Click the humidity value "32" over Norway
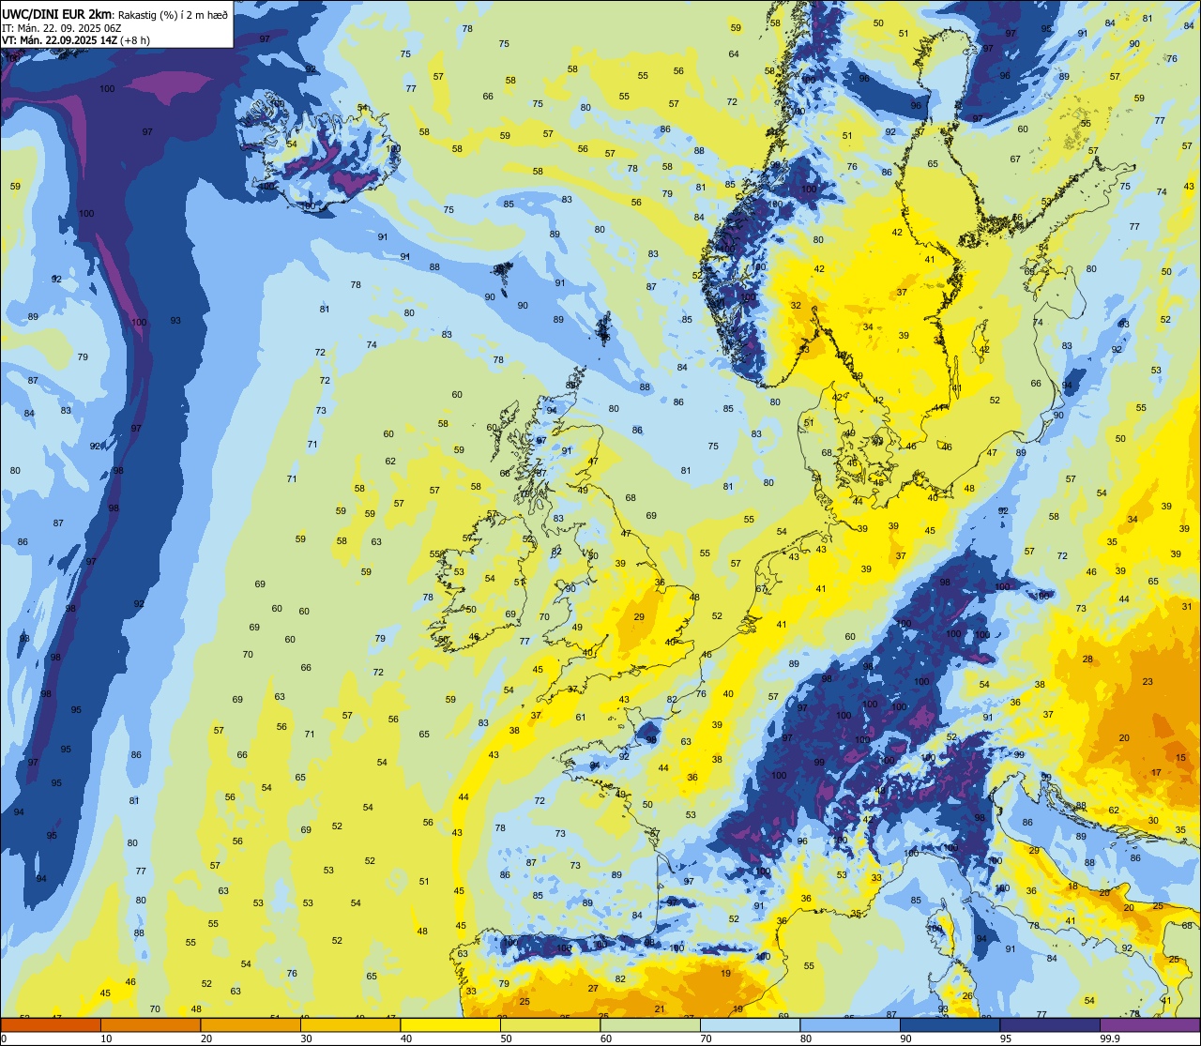The height and width of the screenshot is (1046, 1201). pos(796,306)
